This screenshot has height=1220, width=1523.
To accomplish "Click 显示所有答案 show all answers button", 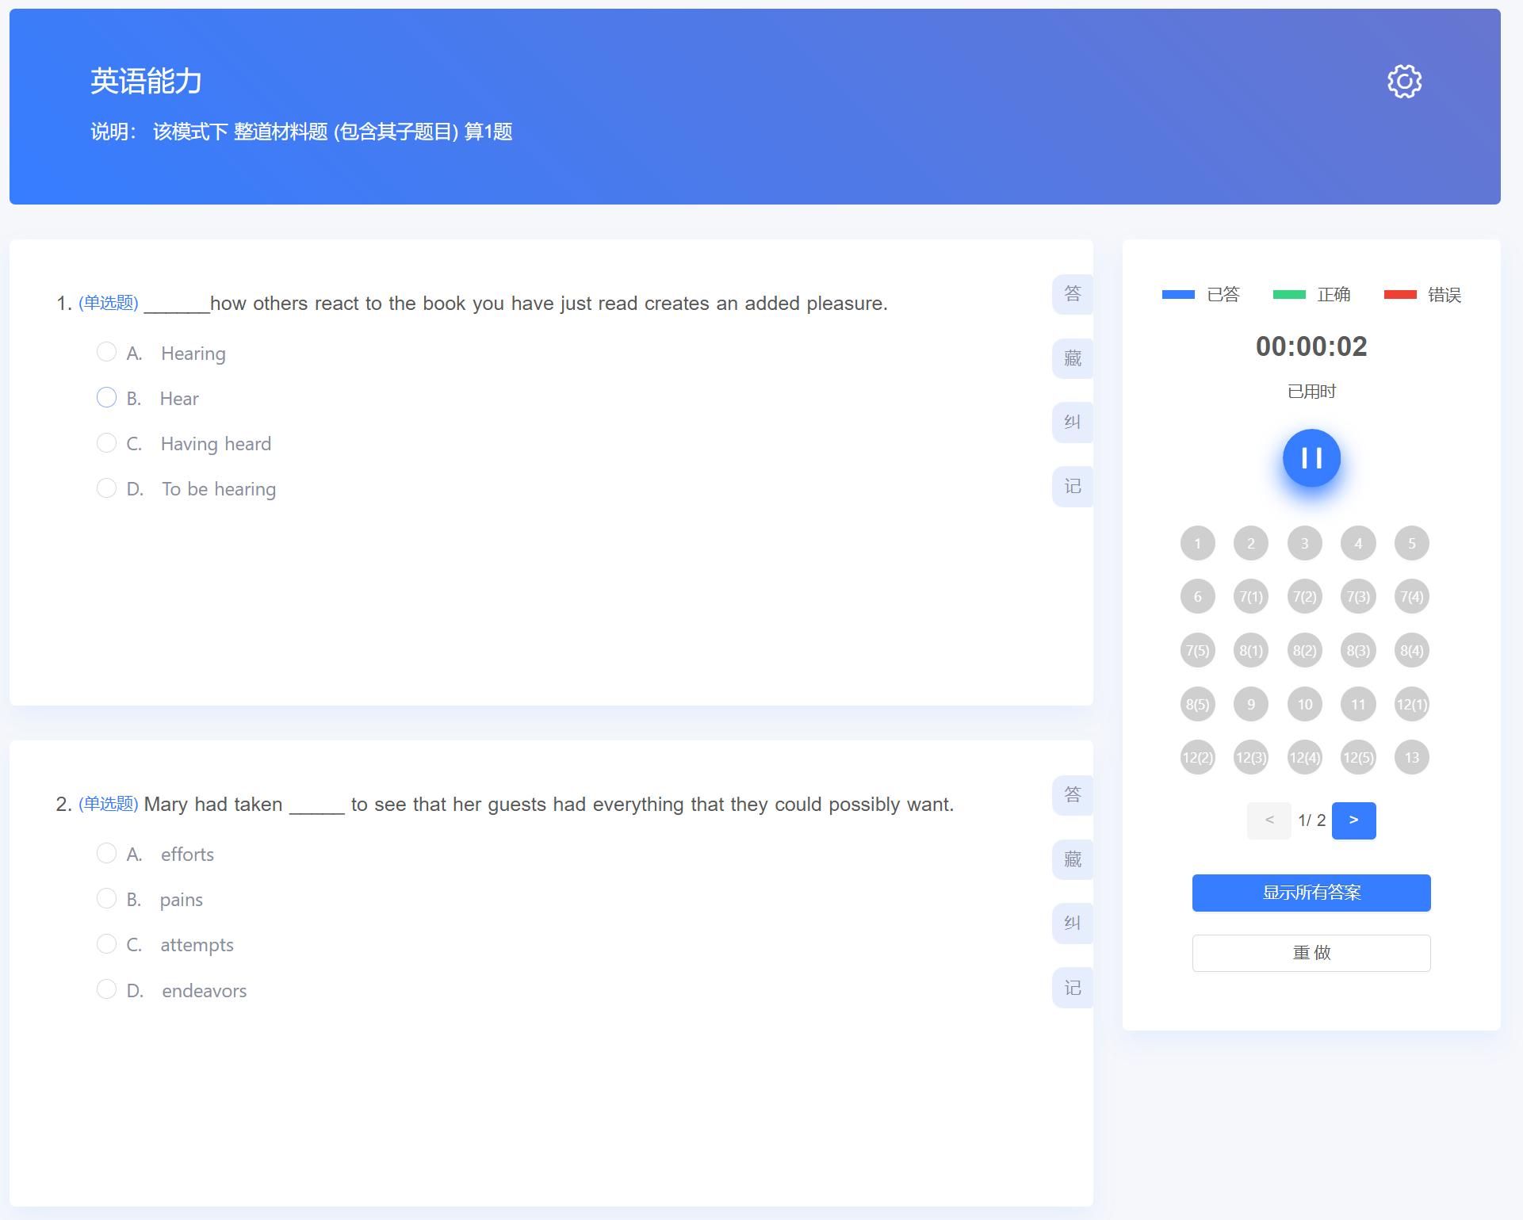I will pyautogui.click(x=1311, y=893).
